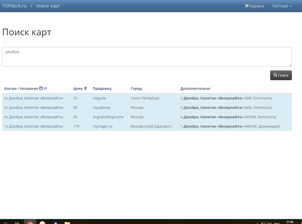Open seller mymagic.ru profile
Image resolution: width=302 pixels, height=224 pixels.
coord(102,126)
